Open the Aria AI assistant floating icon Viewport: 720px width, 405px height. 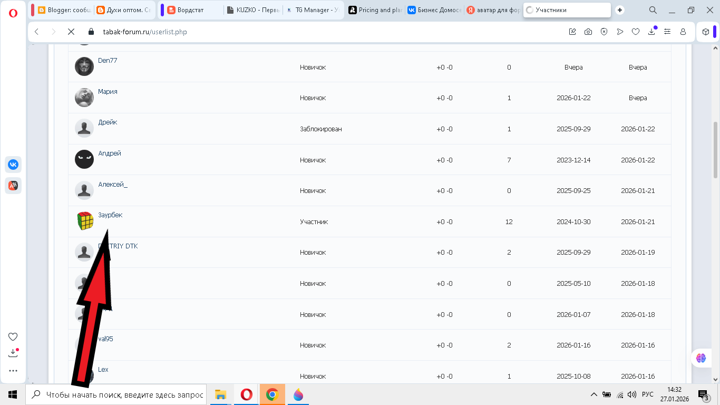point(700,358)
